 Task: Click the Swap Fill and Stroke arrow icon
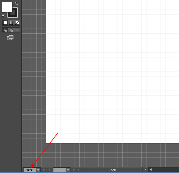click(16, 4)
